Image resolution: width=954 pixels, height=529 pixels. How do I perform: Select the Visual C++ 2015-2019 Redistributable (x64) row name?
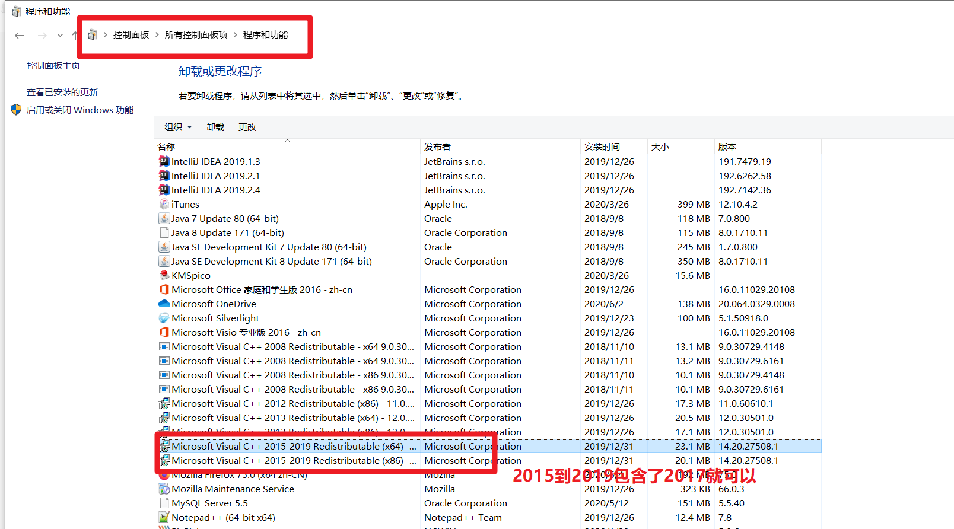pos(294,446)
